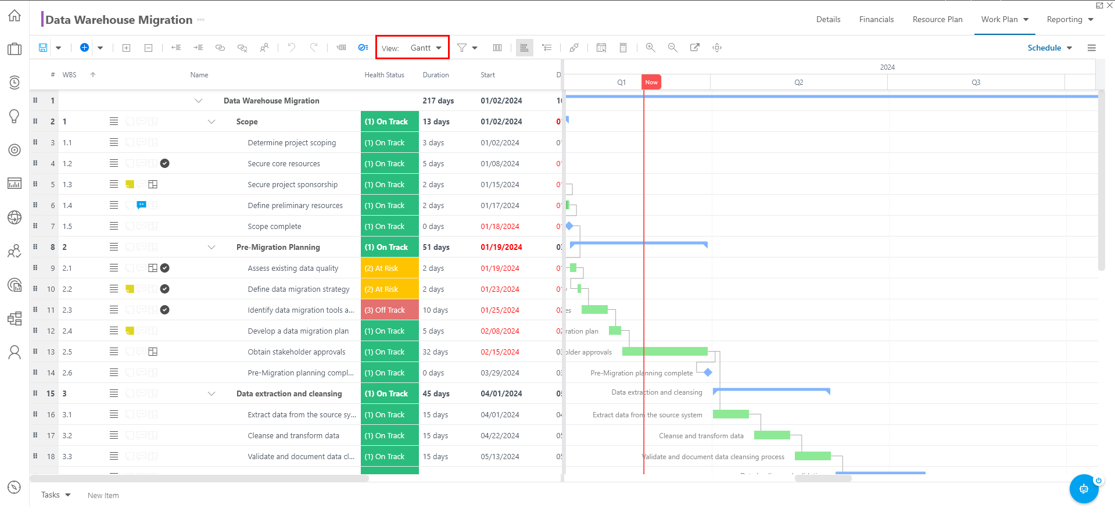
Task: Click the Fit to screen icon
Action: [717, 48]
